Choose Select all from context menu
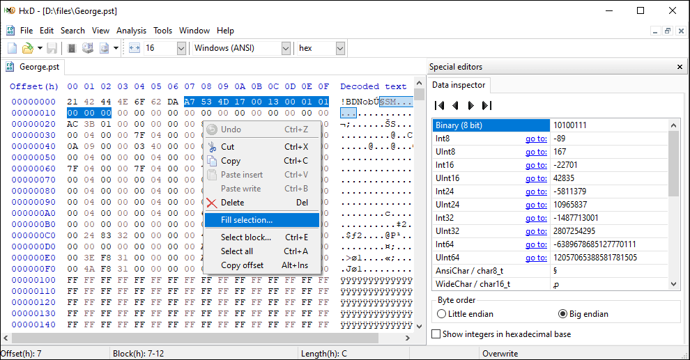 (262, 251)
